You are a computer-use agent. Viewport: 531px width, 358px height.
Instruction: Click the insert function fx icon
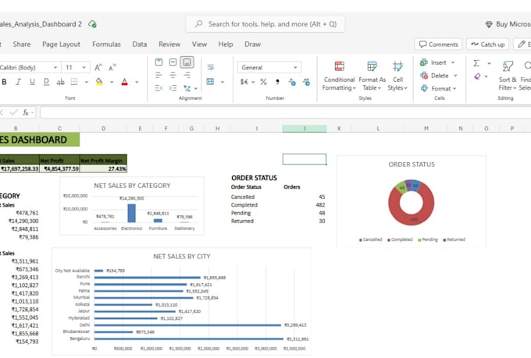[26, 112]
